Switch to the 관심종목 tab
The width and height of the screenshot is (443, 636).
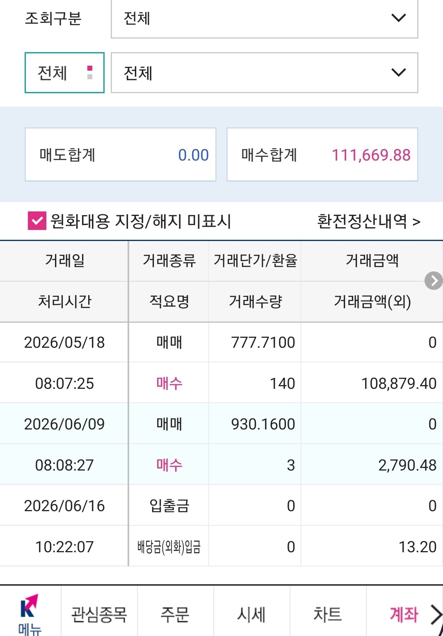99,614
